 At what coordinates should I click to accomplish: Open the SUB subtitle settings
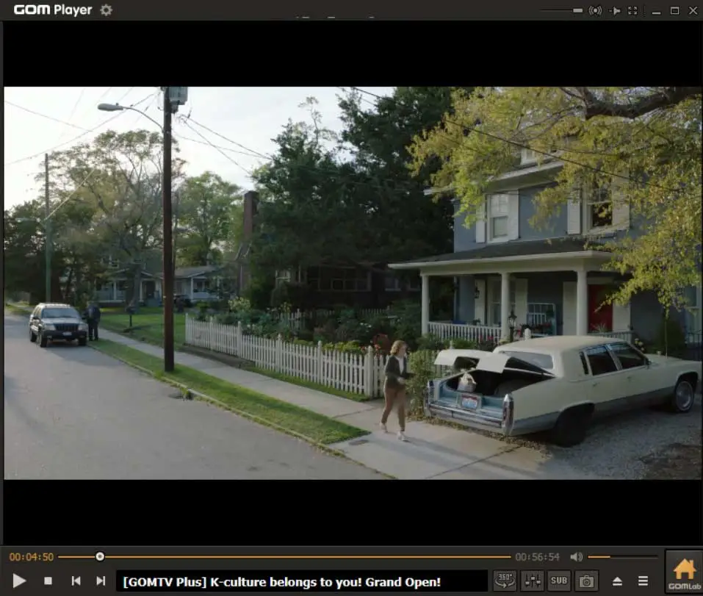click(558, 581)
